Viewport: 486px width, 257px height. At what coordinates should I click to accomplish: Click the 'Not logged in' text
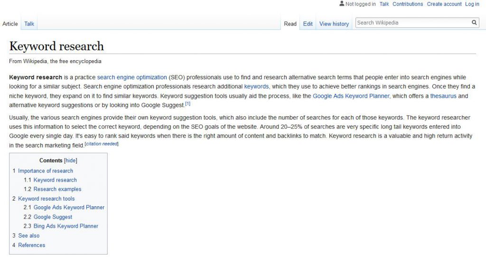[361, 4]
